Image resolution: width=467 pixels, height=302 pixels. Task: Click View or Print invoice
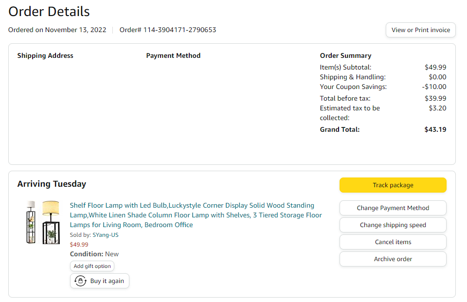point(421,30)
